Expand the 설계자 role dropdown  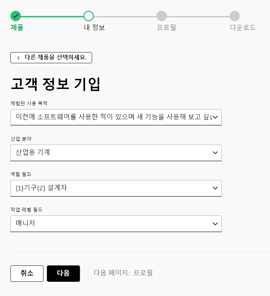point(116,188)
